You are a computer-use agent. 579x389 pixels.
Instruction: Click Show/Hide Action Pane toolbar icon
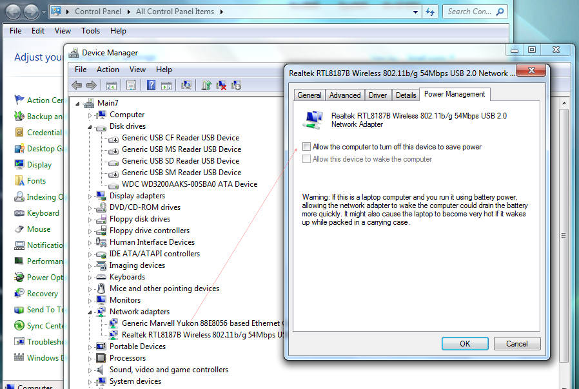(166, 86)
